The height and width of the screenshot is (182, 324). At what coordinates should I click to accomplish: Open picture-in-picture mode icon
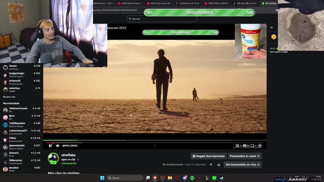pos(237,146)
